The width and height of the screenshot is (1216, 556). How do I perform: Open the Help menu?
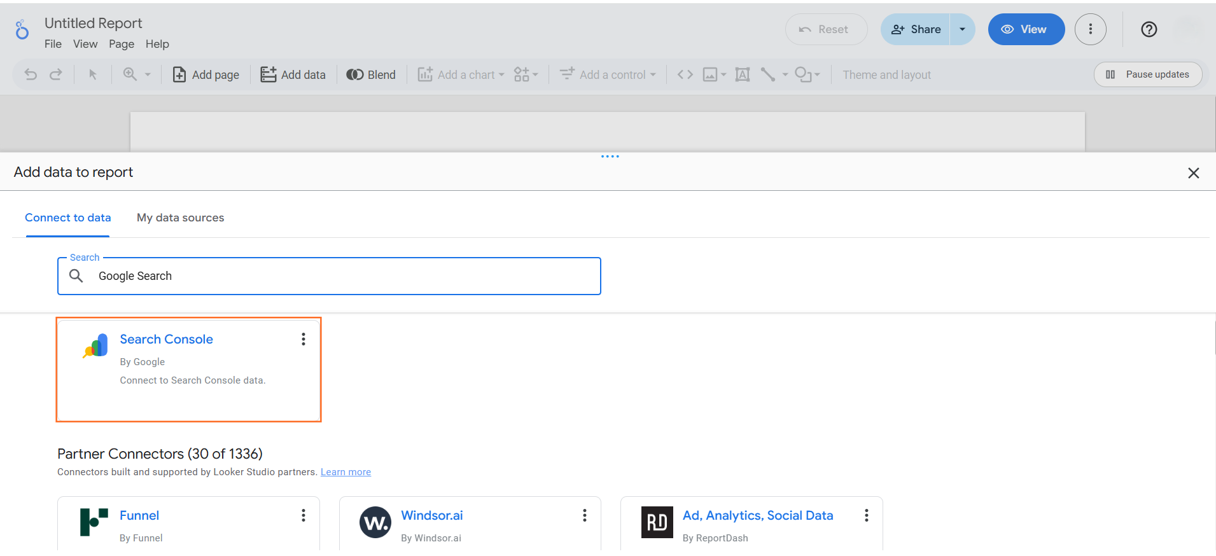click(157, 44)
